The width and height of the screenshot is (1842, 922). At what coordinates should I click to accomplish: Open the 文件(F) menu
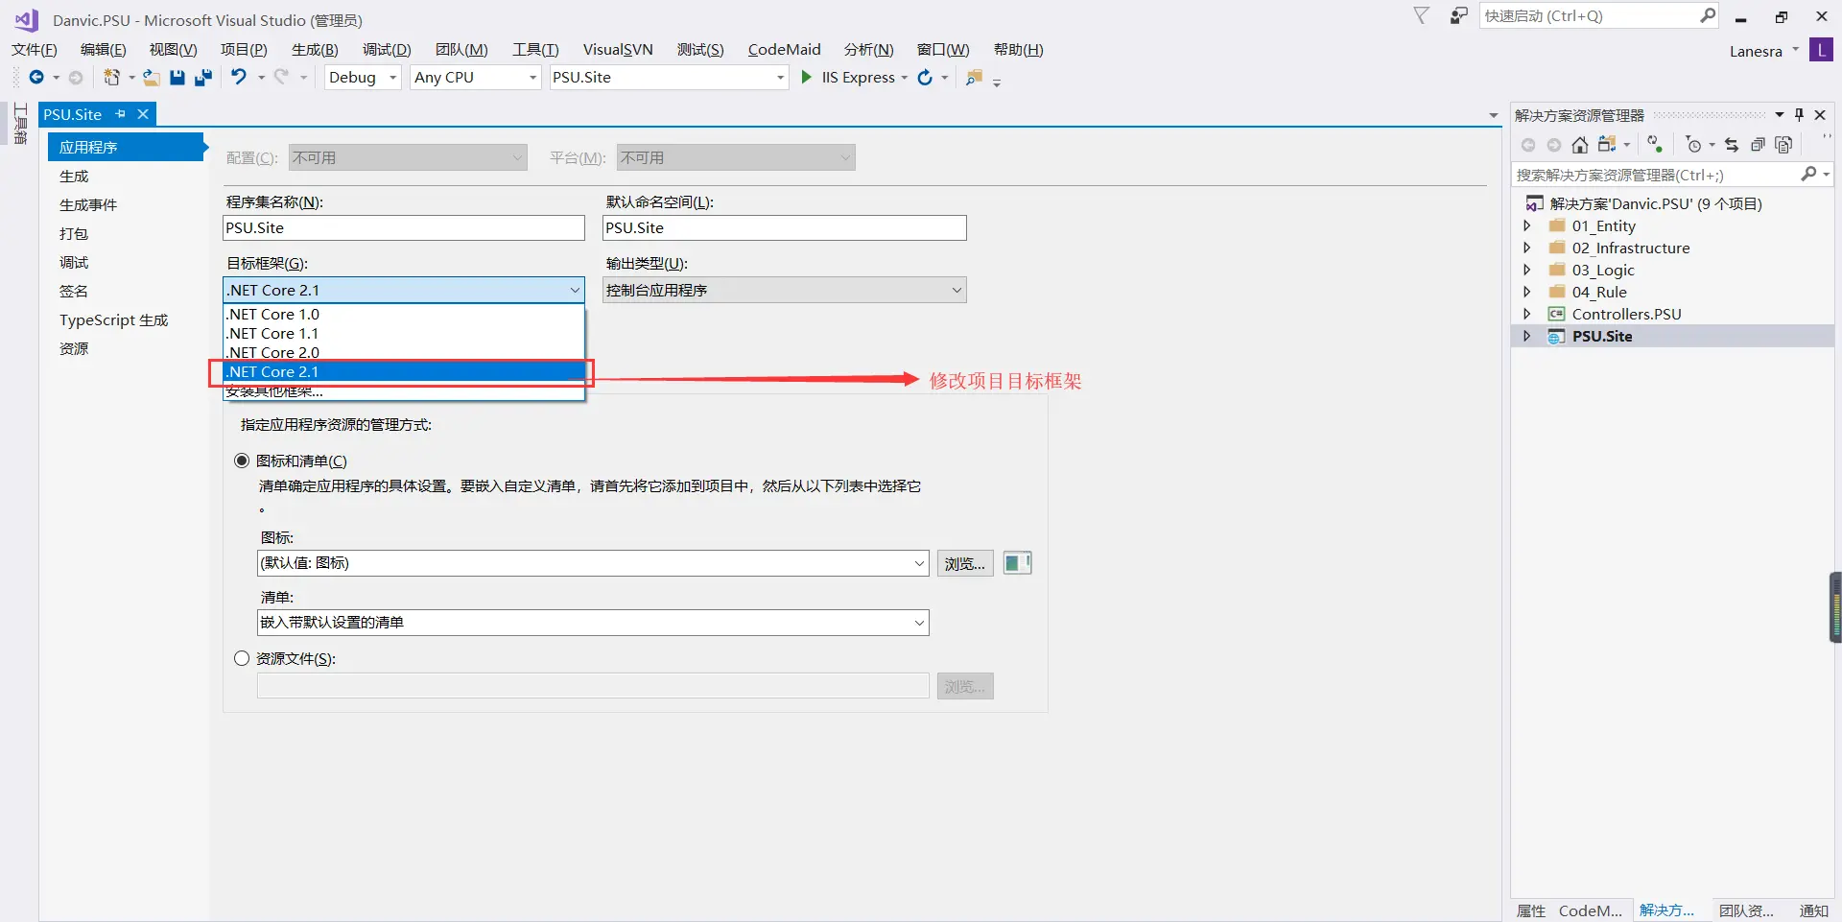(x=35, y=50)
